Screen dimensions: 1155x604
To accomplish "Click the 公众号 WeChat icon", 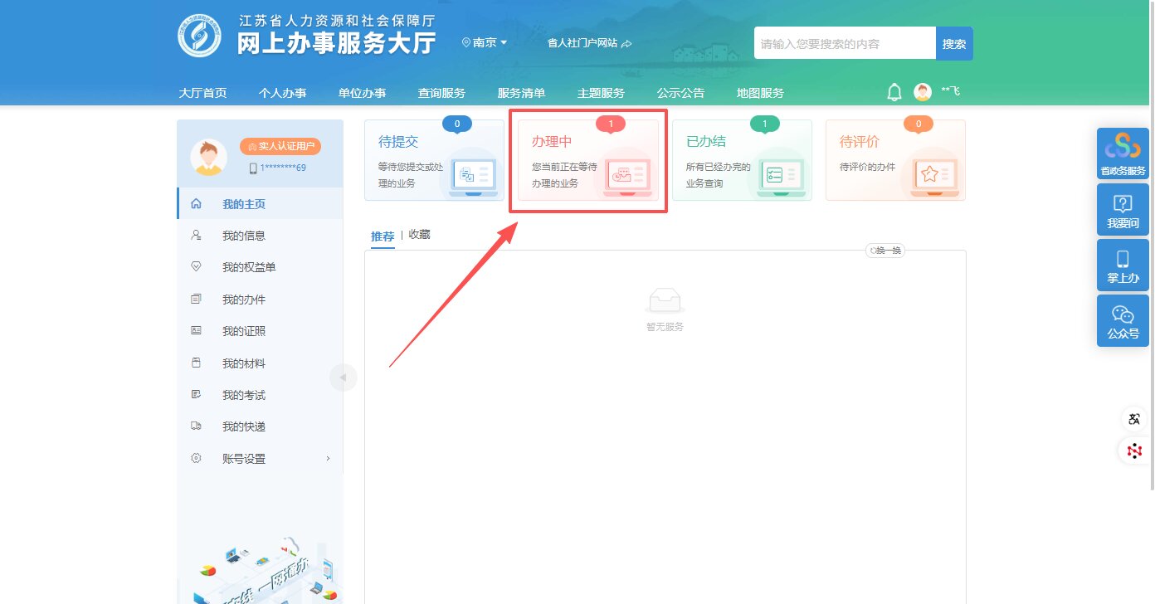I will (1123, 320).
